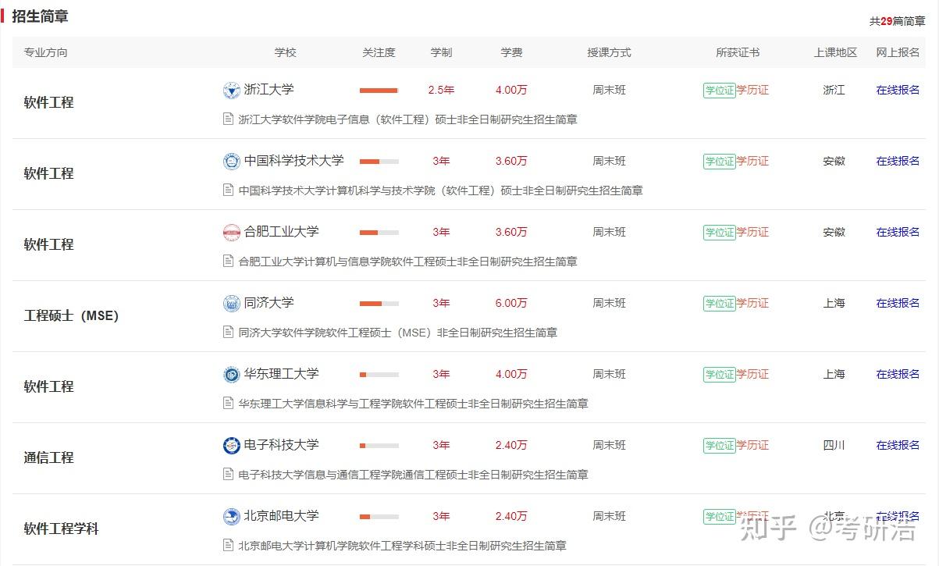Click the 华东理工大学 logo icon
This screenshot has width=939, height=566.
(x=232, y=375)
